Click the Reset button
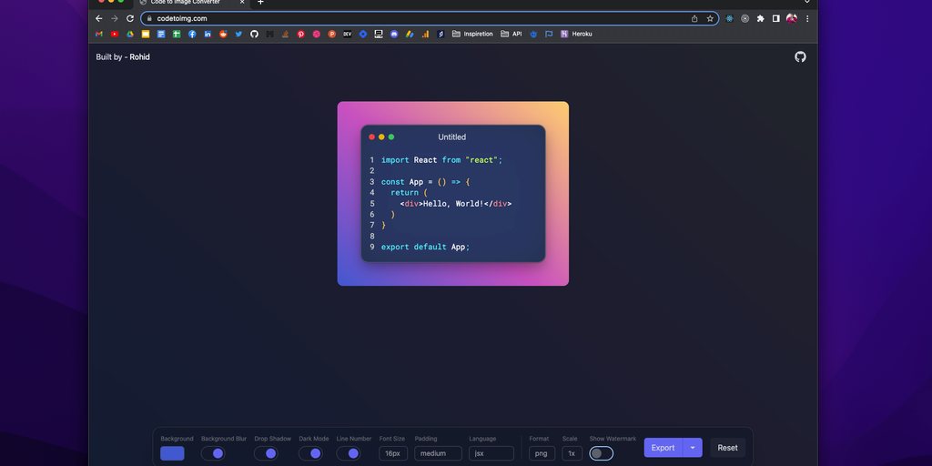The width and height of the screenshot is (932, 466). pyautogui.click(x=727, y=448)
